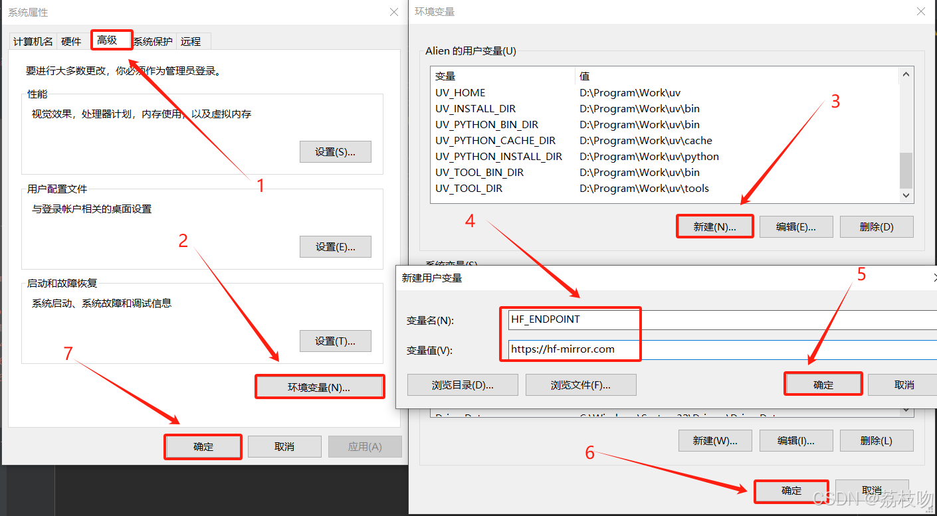Click 删除(L) for system variables
Image resolution: width=937 pixels, height=516 pixels.
pos(877,440)
